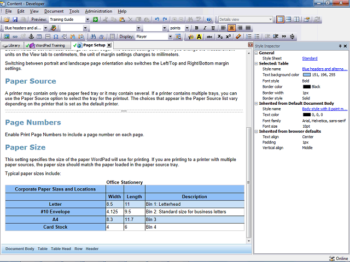Screen dimensions: 350x262
Task: Switch to the Library tab
Action: 12,45
